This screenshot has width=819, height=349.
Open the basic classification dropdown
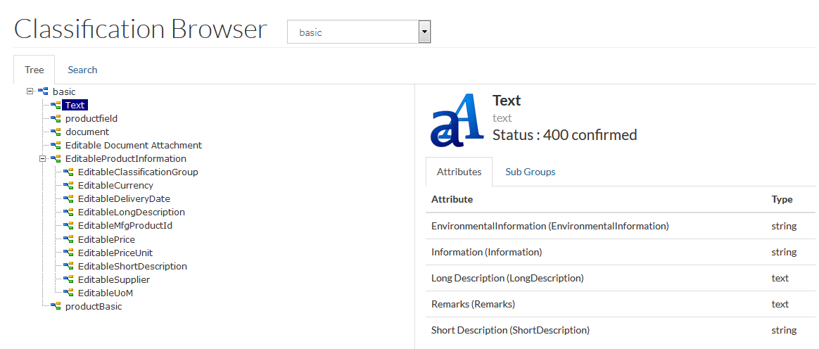[359, 32]
